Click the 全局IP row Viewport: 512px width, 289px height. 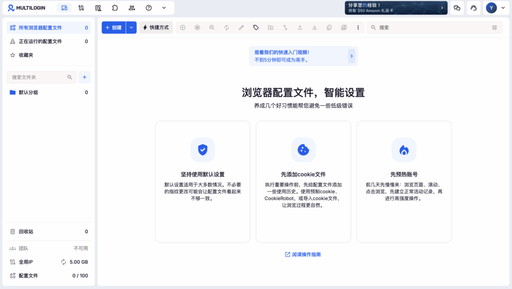(x=48, y=262)
